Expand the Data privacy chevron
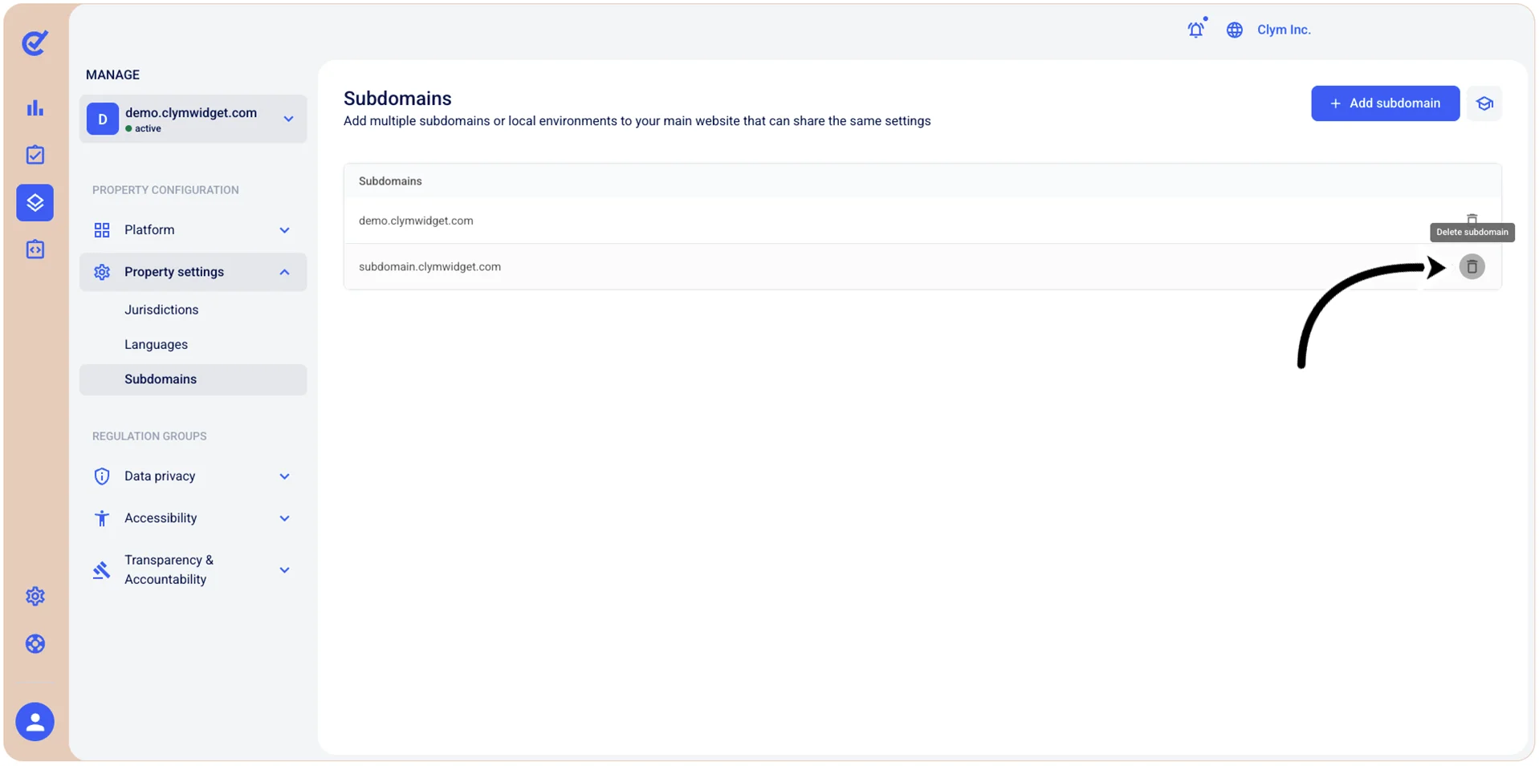This screenshot has width=1539, height=766. pos(284,476)
